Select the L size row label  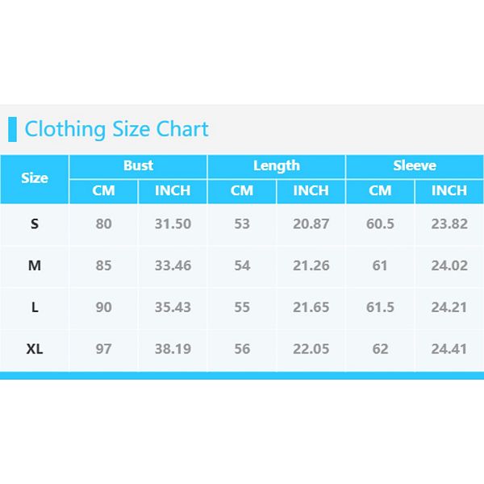coord(35,307)
